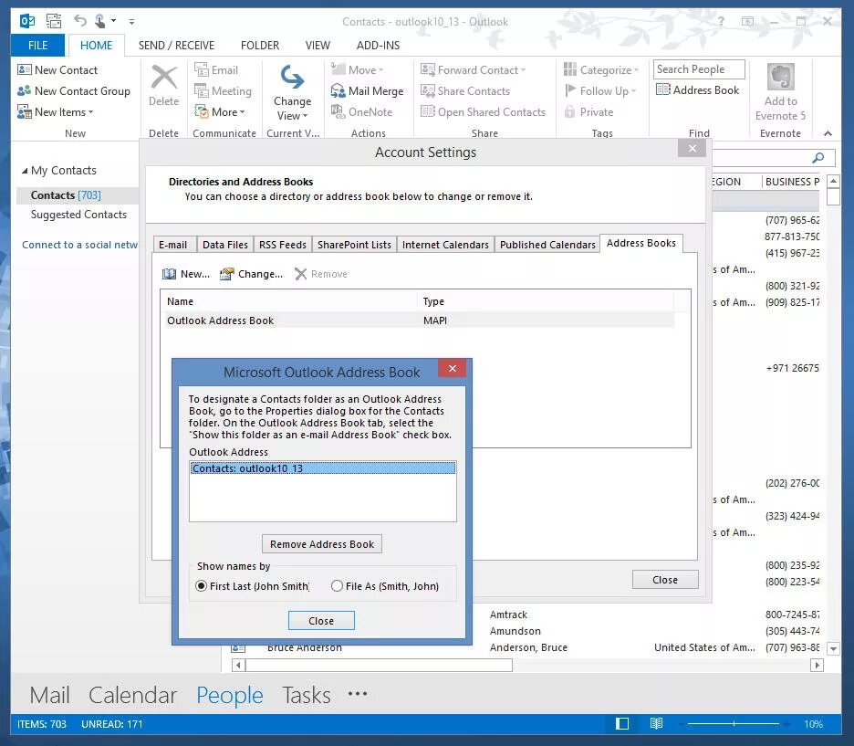This screenshot has height=746, width=854.
Task: Click the Remove Address Book button
Action: pos(322,544)
